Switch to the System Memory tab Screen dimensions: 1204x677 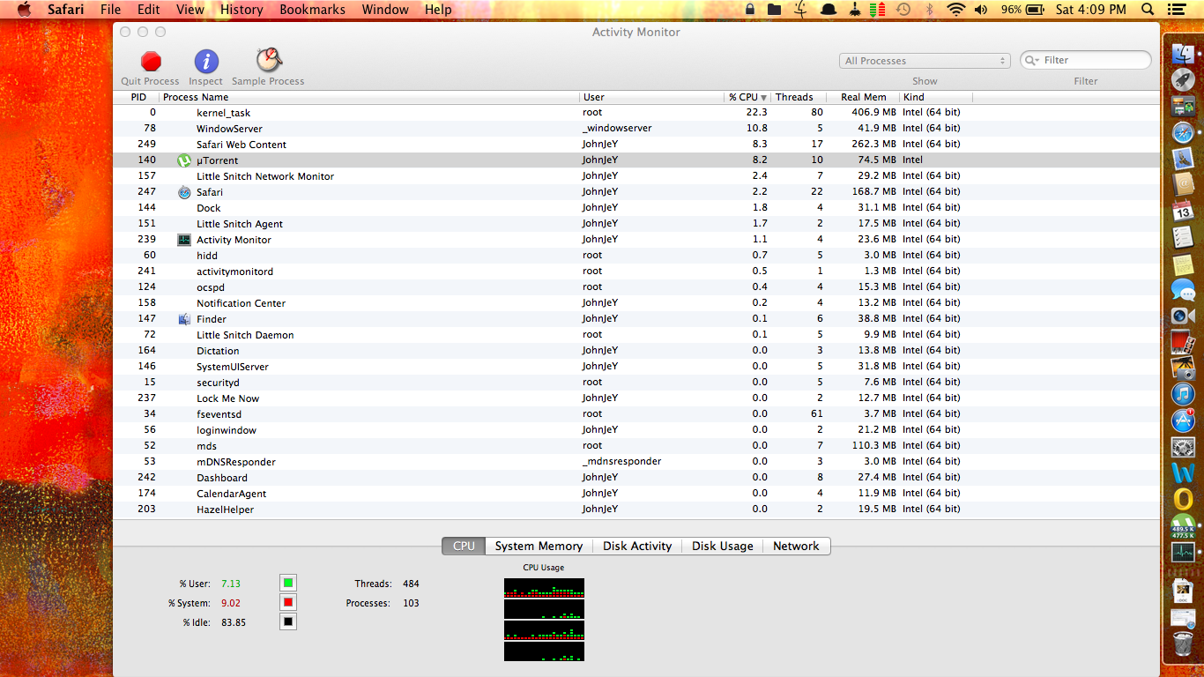[x=539, y=546]
